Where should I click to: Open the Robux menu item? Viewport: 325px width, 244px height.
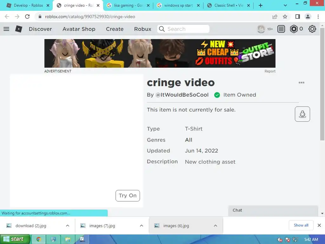click(x=143, y=29)
